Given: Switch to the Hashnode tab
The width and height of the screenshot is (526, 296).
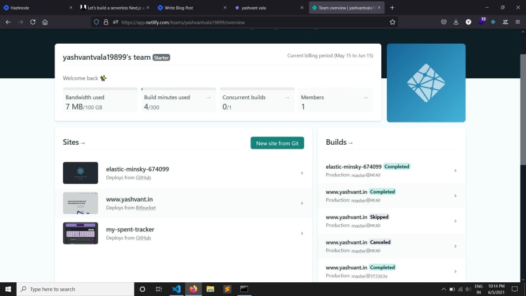Looking at the screenshot, I should click(38, 7).
